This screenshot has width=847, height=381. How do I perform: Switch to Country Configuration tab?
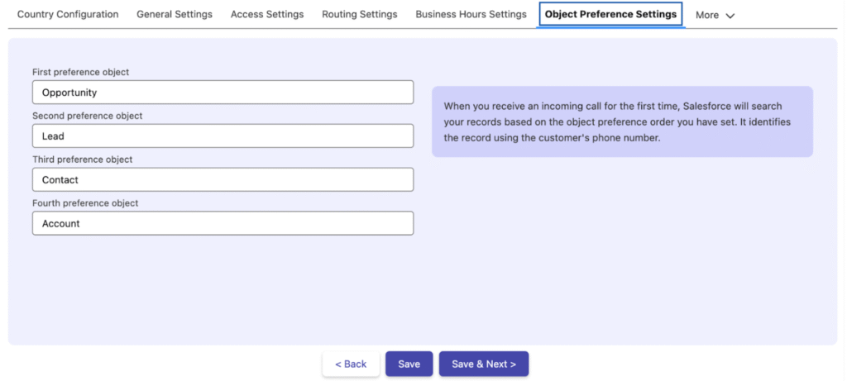pyautogui.click(x=68, y=14)
